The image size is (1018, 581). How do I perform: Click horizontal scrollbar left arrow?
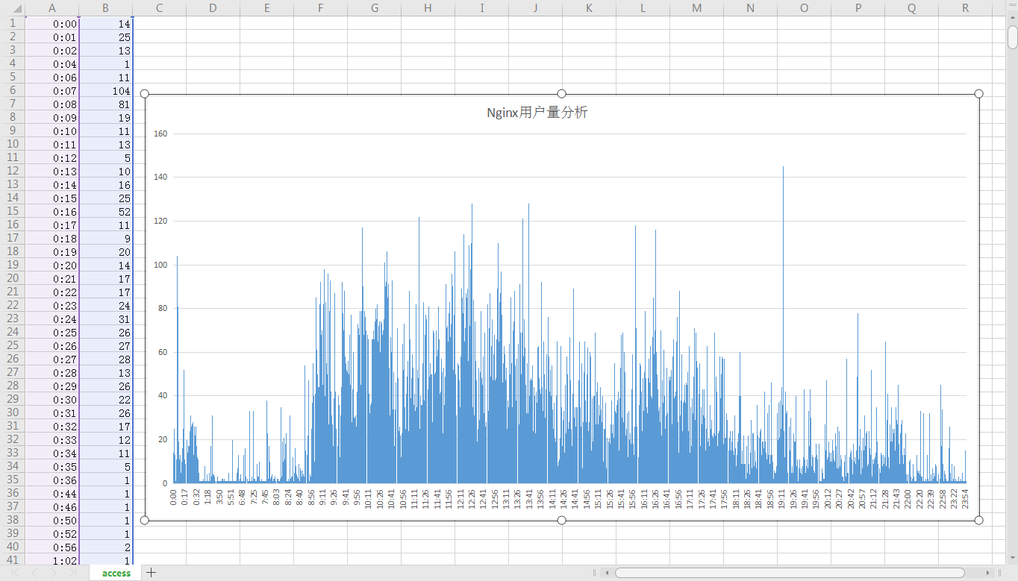point(608,573)
